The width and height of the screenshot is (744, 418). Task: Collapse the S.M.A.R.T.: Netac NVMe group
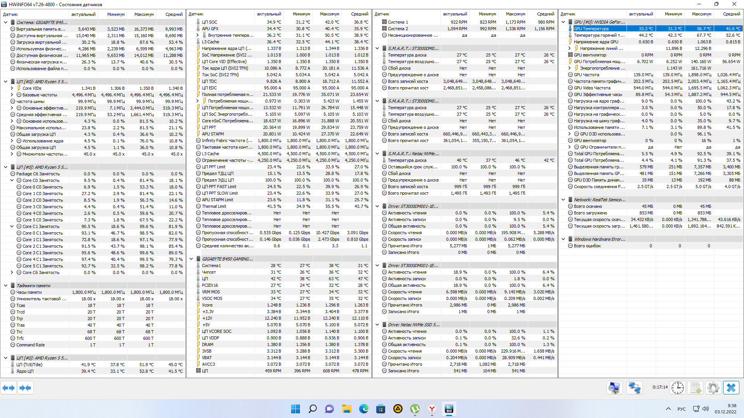377,154
